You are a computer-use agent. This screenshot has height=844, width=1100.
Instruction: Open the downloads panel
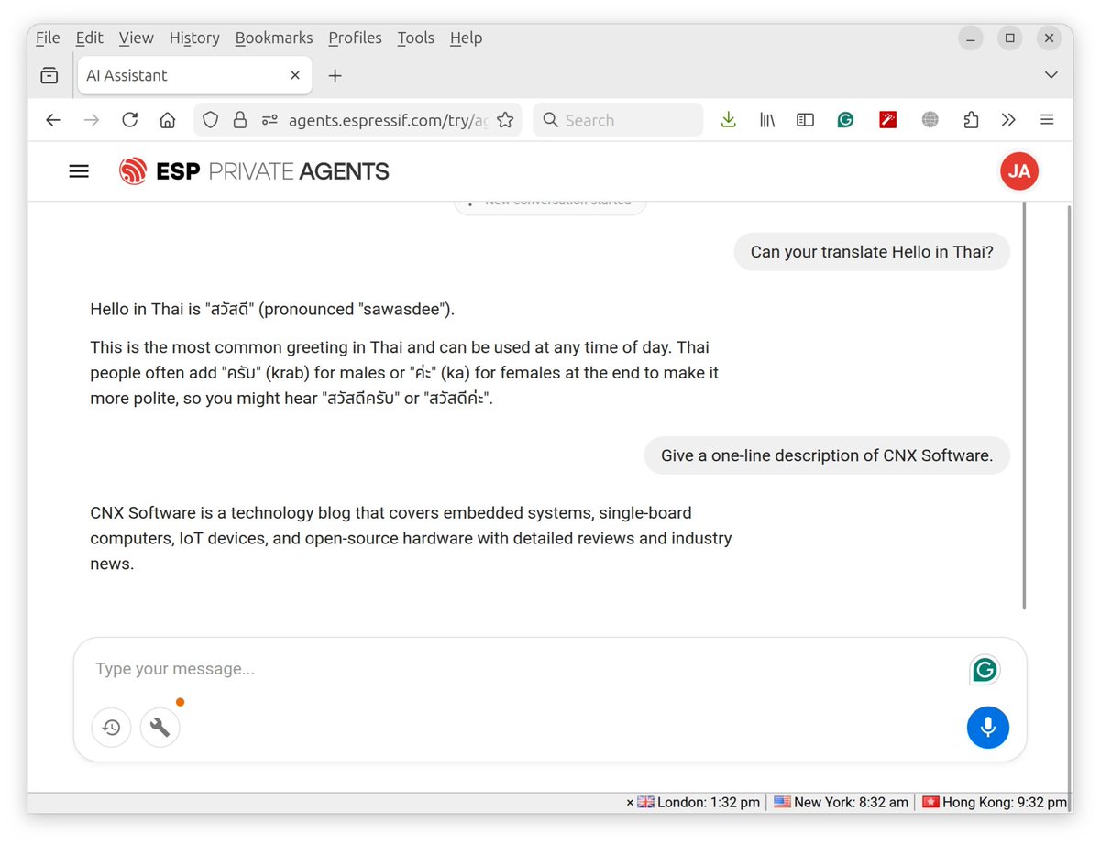pos(728,120)
